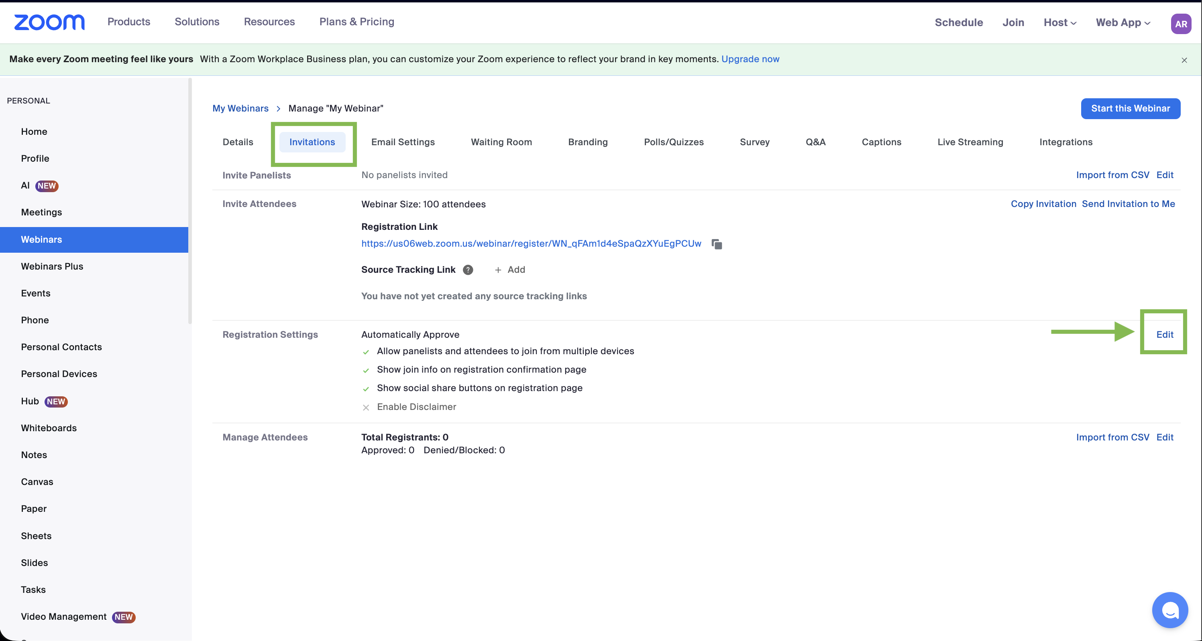Open the Email Settings tab
Image resolution: width=1202 pixels, height=641 pixels.
pos(403,142)
